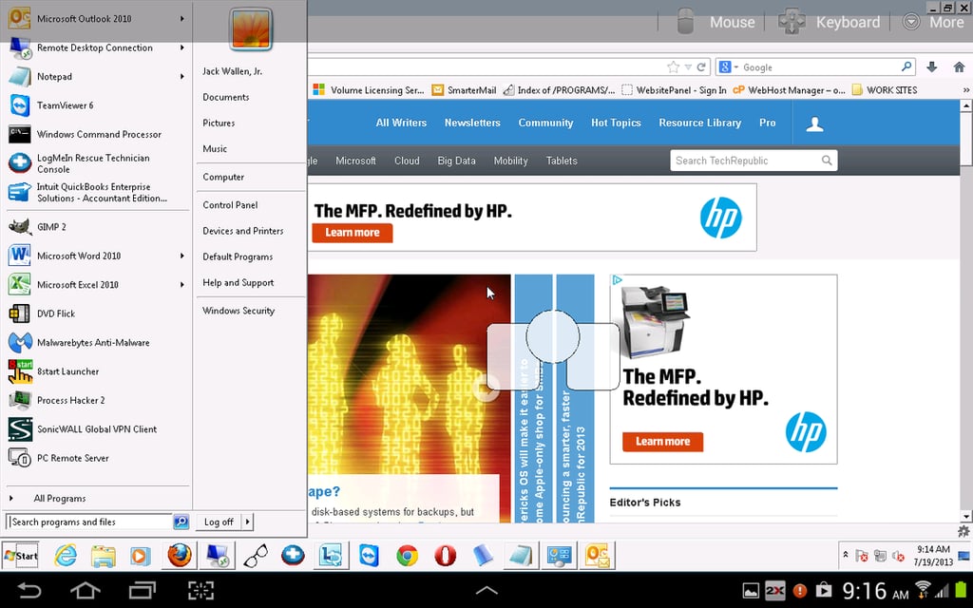Show hidden system tray icons
Screen dimensions: 973x608
pyautogui.click(x=845, y=555)
